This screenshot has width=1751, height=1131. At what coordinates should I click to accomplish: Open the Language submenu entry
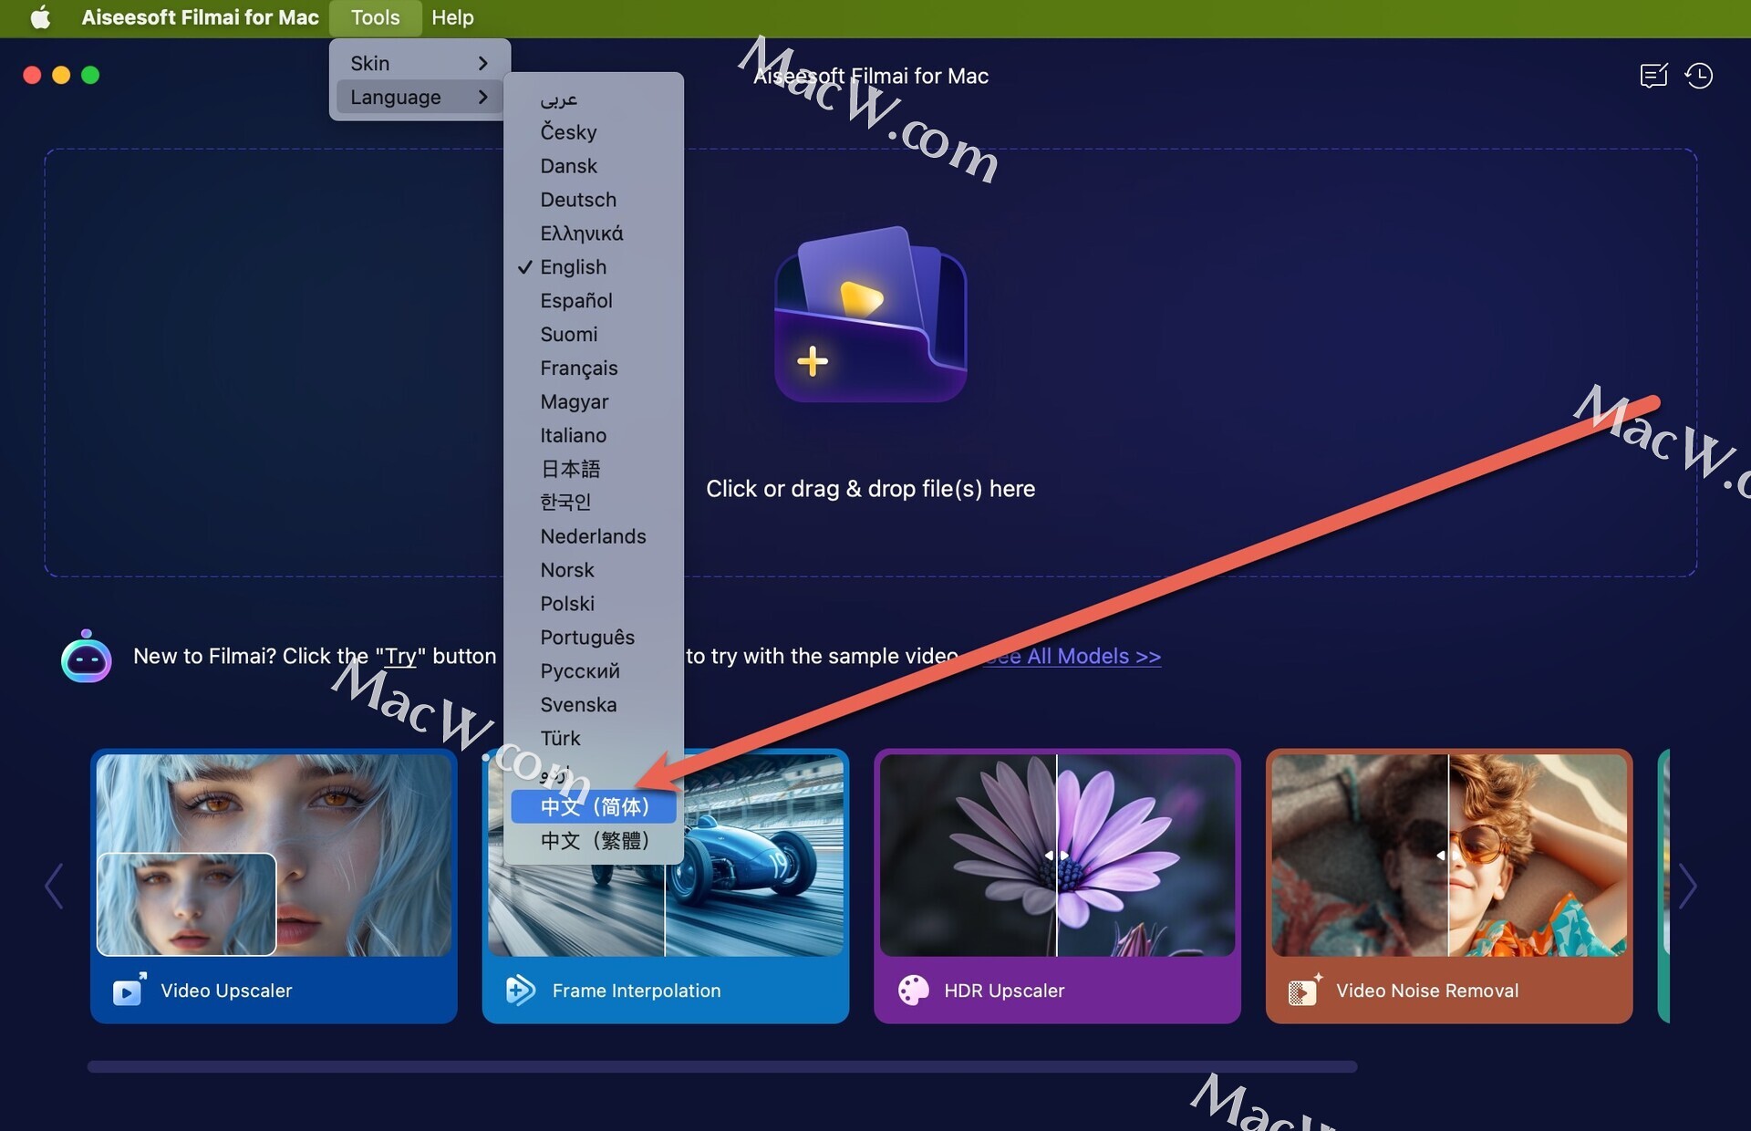click(x=420, y=97)
